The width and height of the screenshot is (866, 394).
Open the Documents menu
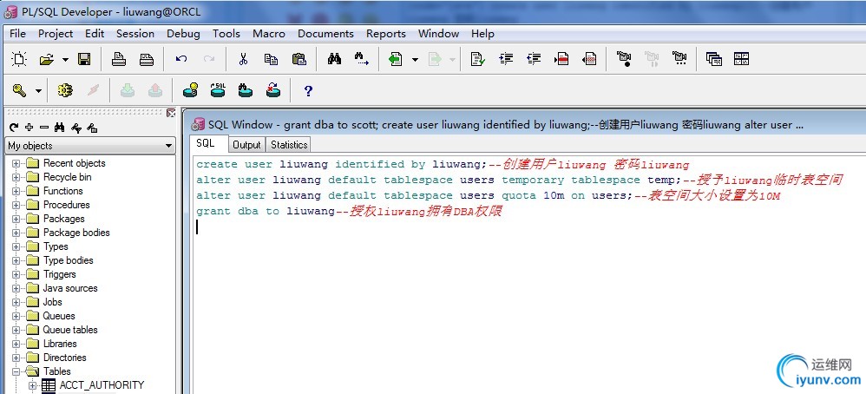click(x=326, y=34)
